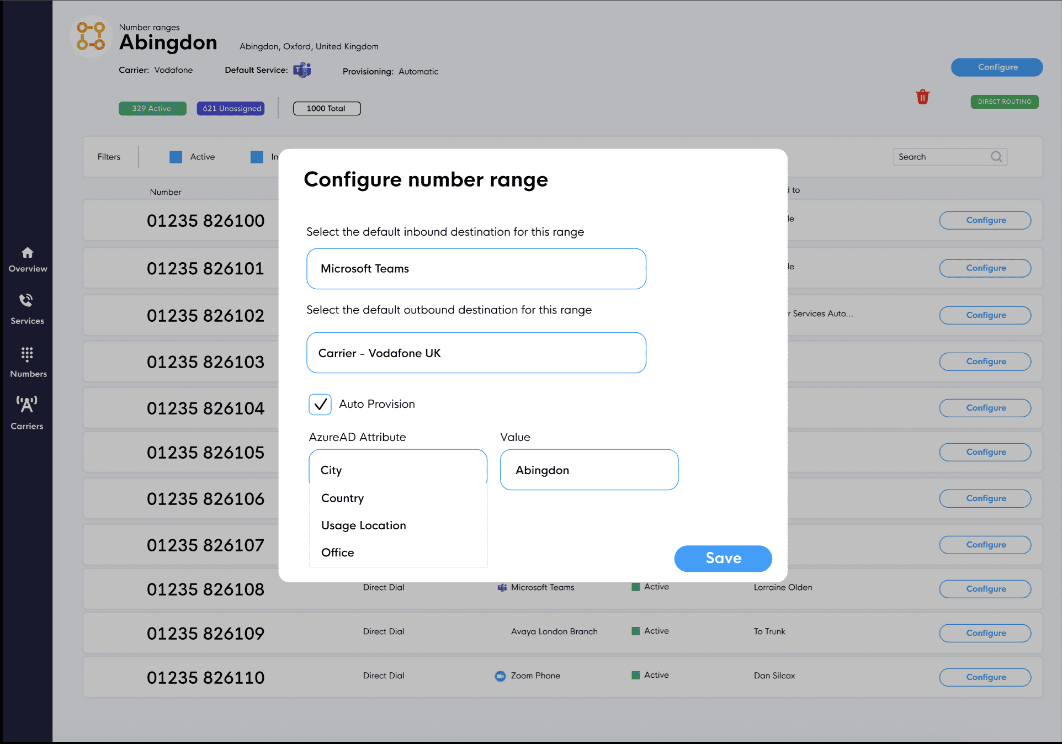Screen dimensions: 1062x744
Task: Open the Carrier - Vodafone UK outbound dropdown
Action: [x=475, y=353]
